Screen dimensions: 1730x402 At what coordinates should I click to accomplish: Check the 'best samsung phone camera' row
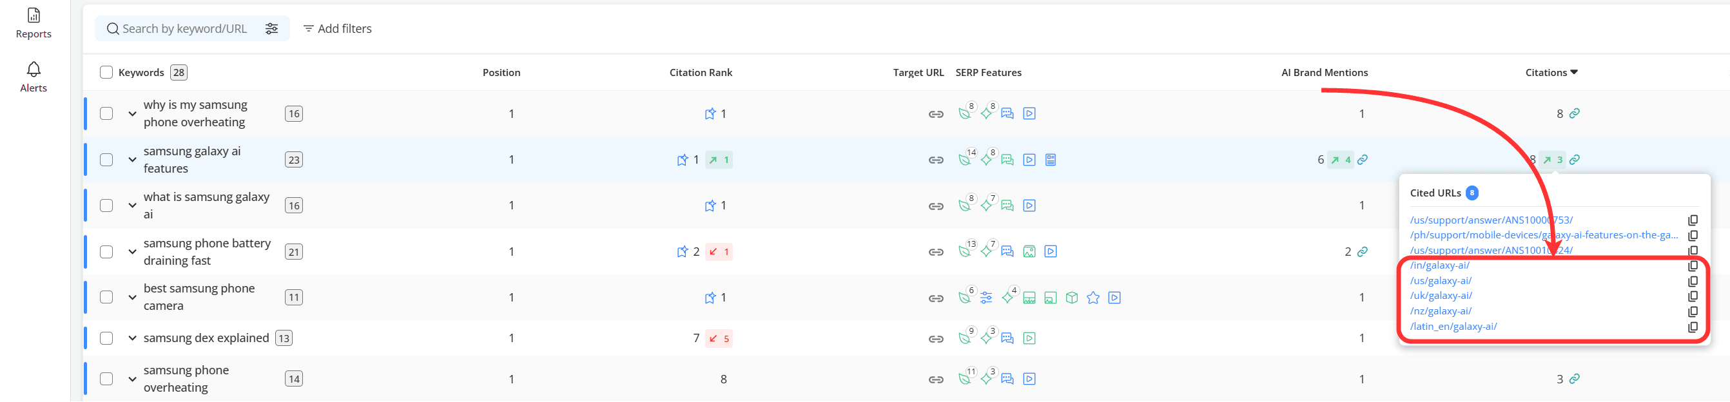point(106,297)
